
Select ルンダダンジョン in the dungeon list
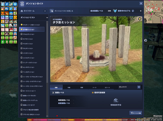(32, 67)
